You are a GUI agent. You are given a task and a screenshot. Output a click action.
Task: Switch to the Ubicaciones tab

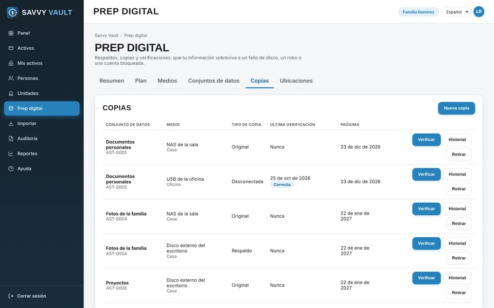click(296, 81)
